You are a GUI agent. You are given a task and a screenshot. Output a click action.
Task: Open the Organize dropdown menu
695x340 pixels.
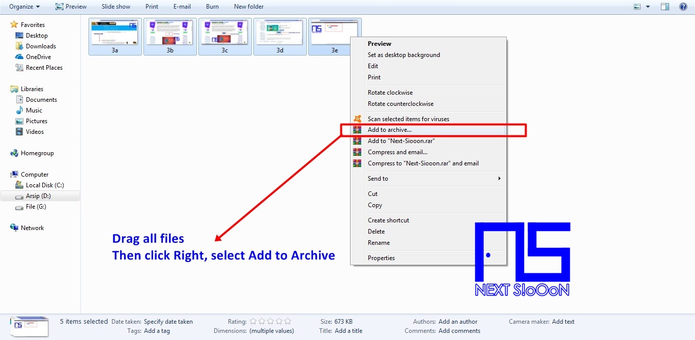(22, 7)
